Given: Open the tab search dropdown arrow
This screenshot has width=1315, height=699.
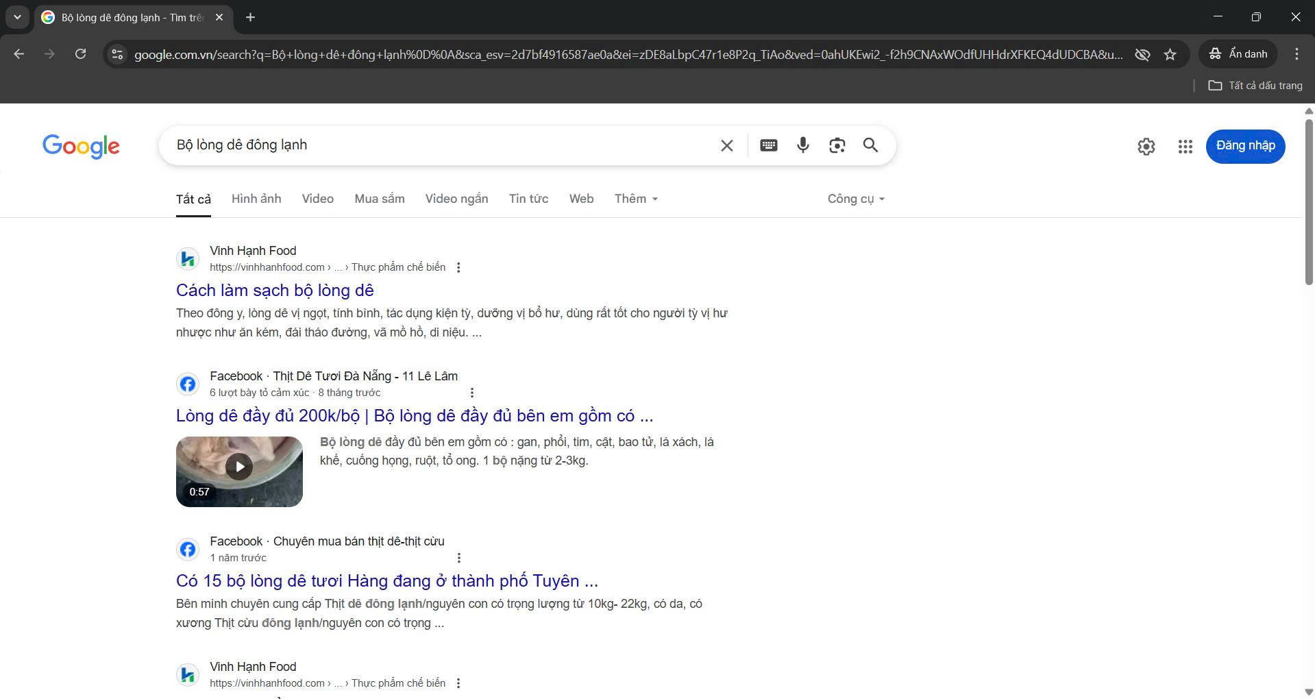Looking at the screenshot, I should coord(17,17).
